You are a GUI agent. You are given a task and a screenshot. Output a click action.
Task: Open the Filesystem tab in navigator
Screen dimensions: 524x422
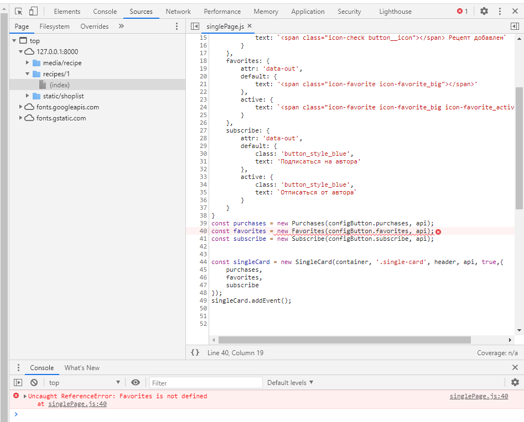click(x=54, y=26)
